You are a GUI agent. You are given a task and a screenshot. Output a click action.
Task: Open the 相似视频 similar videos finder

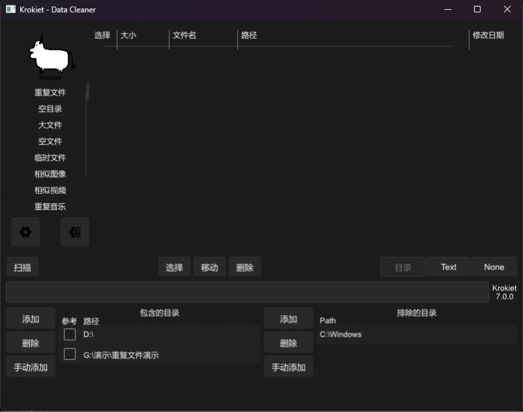(x=50, y=190)
